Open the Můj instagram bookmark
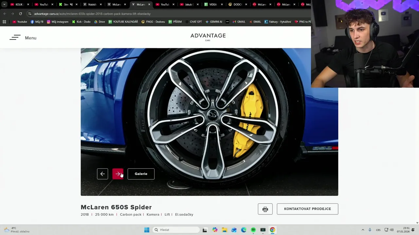The height and width of the screenshot is (235, 419). 58,22
